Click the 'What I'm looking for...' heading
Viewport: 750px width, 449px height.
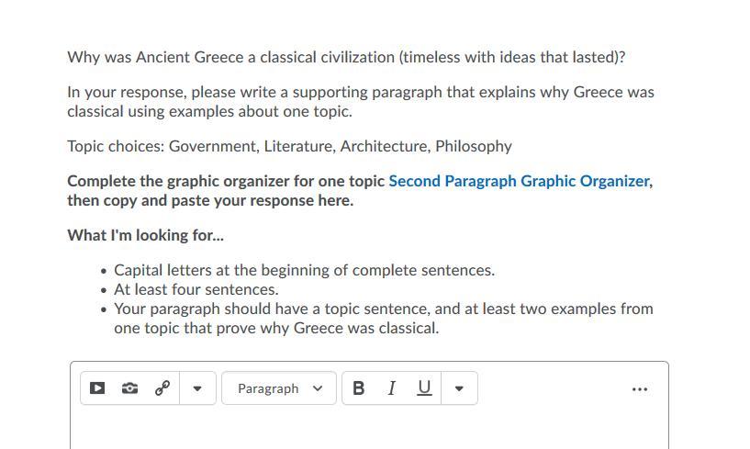click(x=145, y=235)
